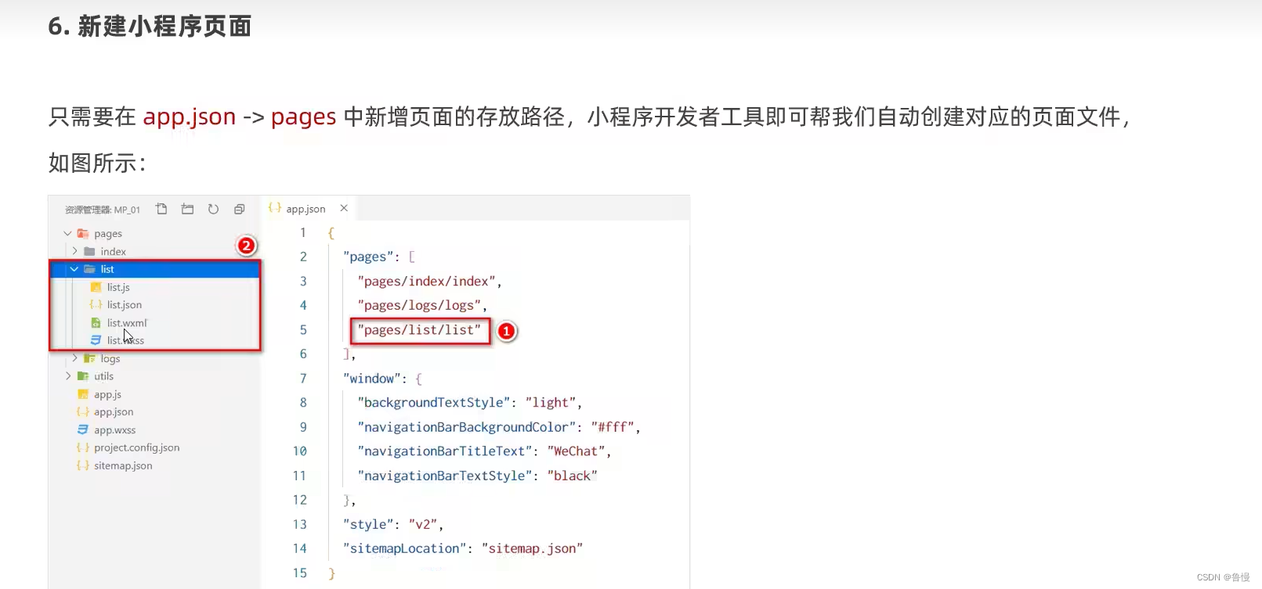Click the index folder icon

(89, 251)
